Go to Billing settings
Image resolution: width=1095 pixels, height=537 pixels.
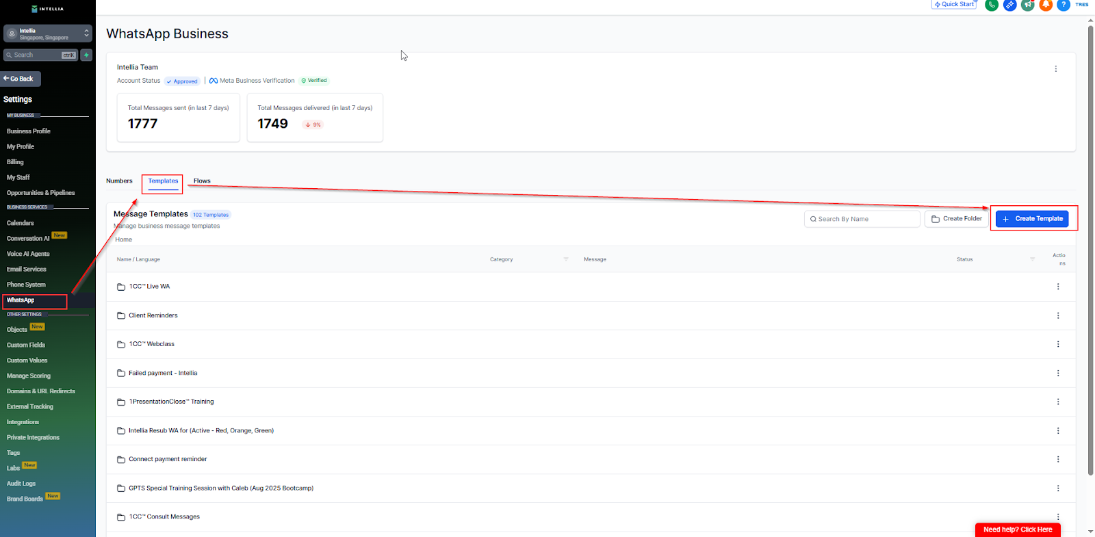point(15,162)
